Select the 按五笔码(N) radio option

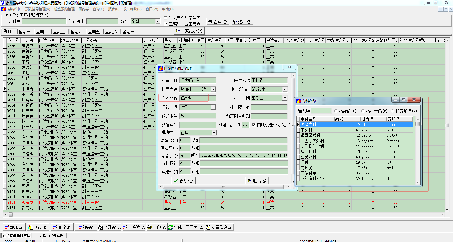tap(393, 111)
